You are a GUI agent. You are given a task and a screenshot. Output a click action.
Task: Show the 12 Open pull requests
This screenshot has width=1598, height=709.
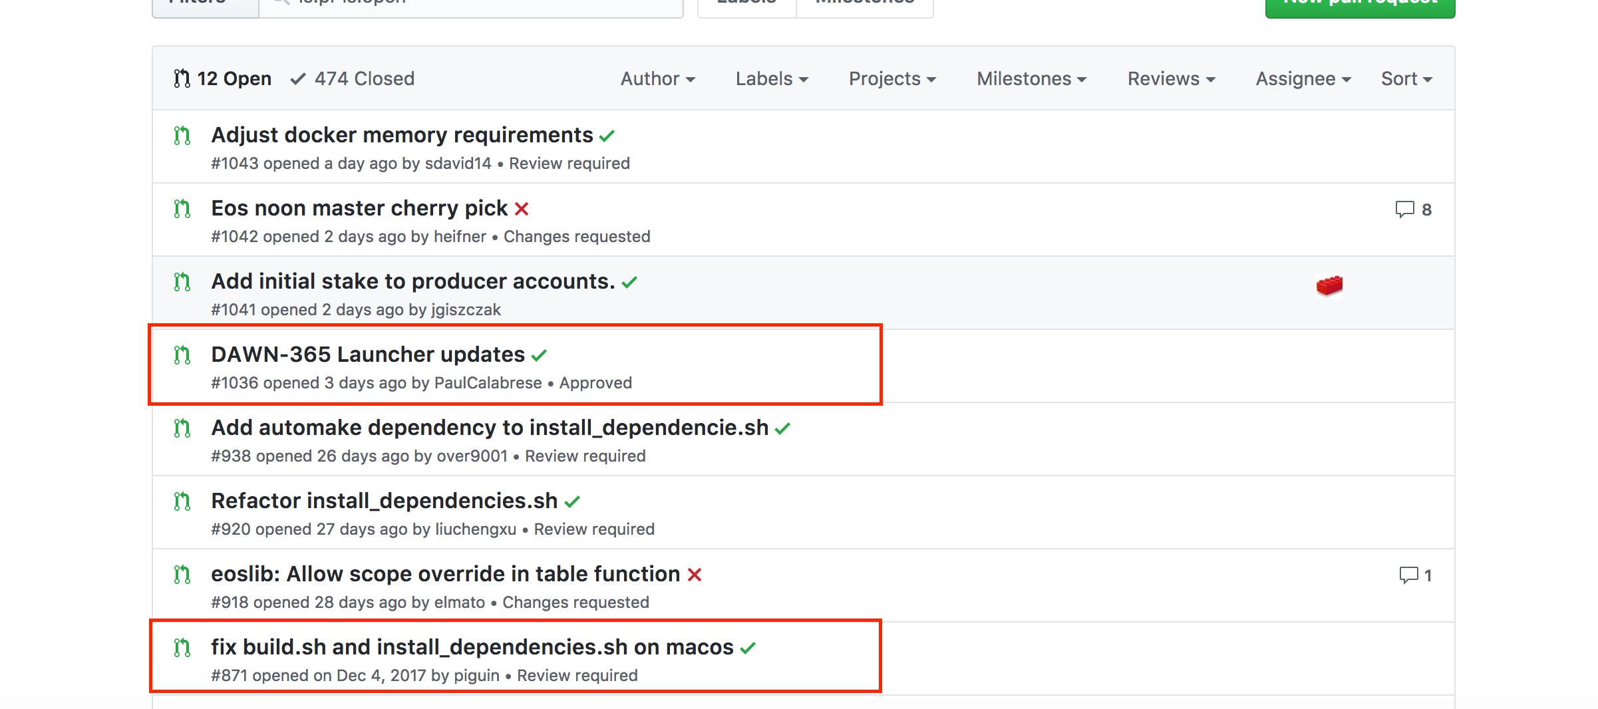(x=222, y=78)
